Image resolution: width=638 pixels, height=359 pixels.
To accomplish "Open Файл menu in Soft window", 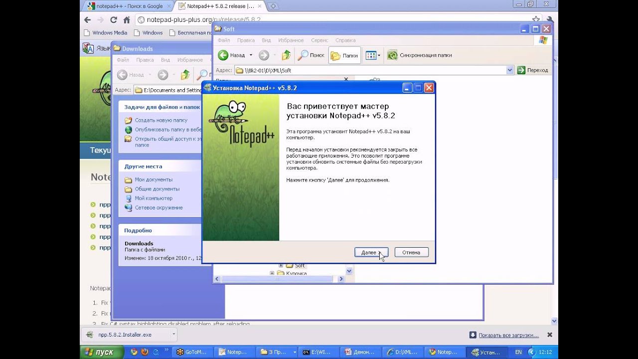I will [224, 40].
